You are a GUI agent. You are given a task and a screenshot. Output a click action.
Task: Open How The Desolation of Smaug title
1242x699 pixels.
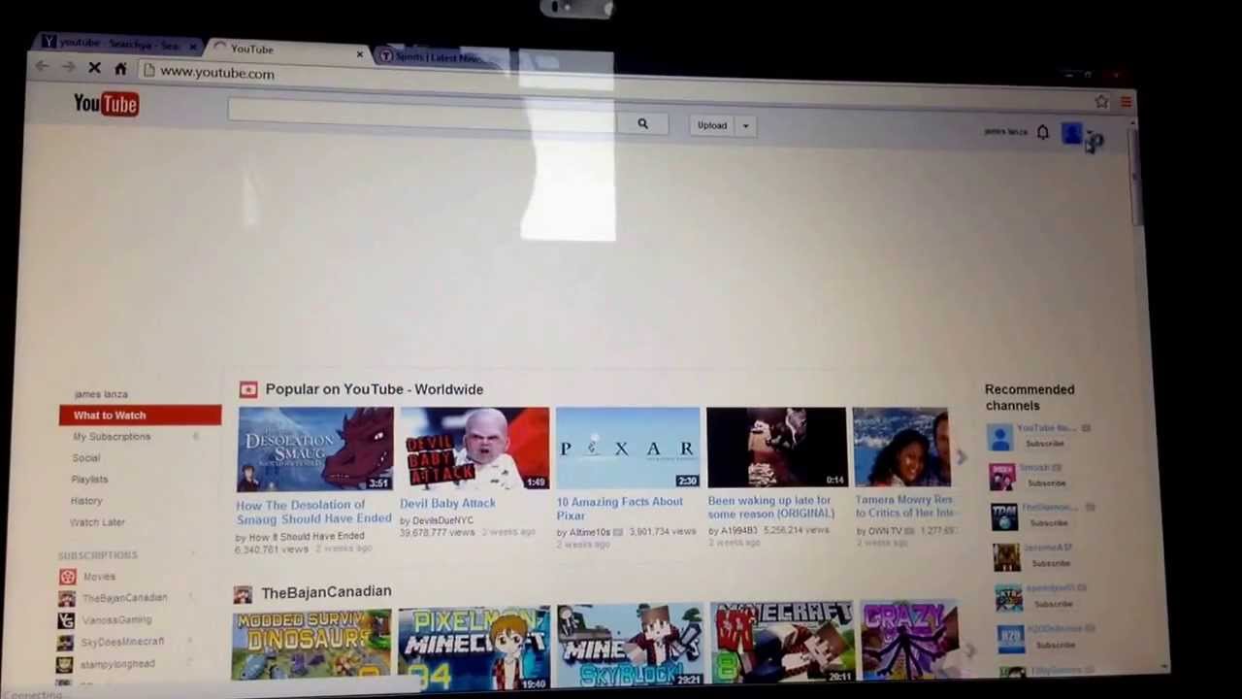coord(313,512)
